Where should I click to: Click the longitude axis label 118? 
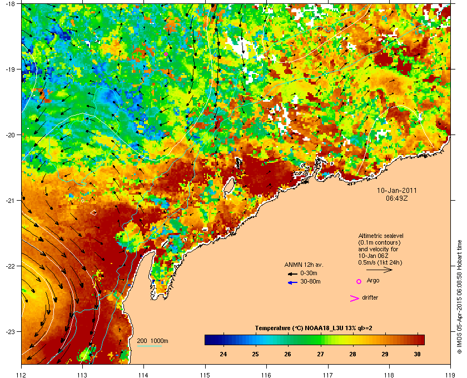[389, 375]
